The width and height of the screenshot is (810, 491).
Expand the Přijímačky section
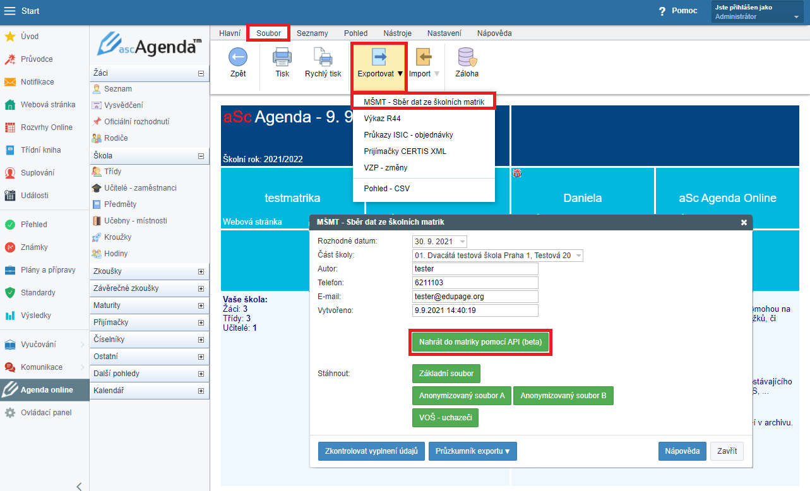pos(201,322)
